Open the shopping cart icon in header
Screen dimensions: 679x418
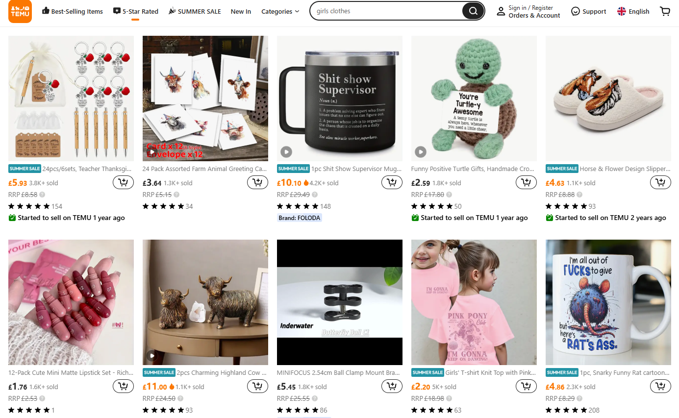coord(665,11)
